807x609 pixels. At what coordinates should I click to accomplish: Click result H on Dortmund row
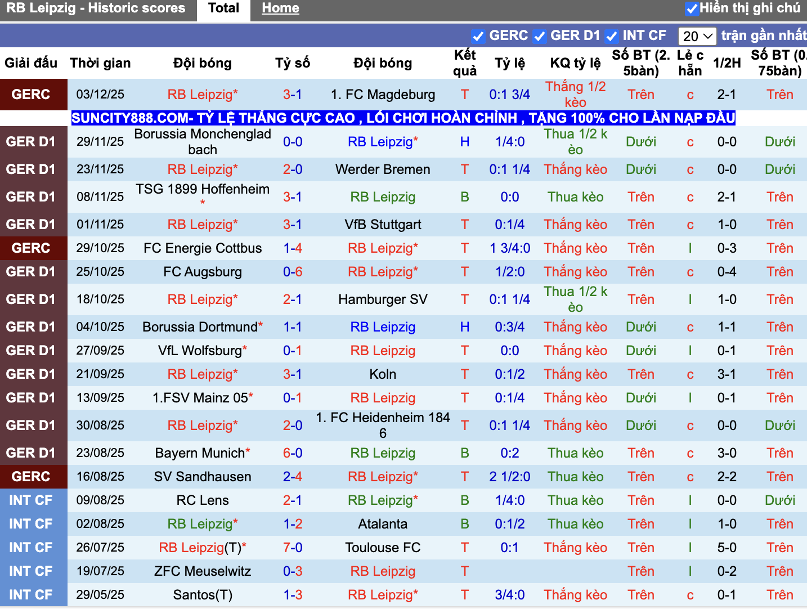465,327
